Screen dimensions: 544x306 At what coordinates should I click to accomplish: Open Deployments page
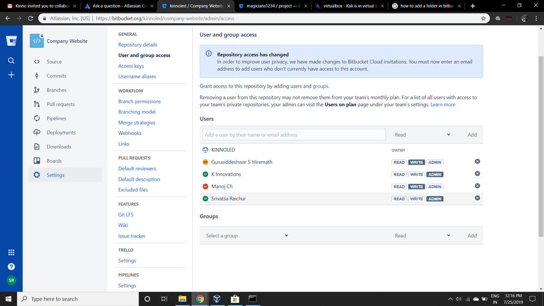click(x=61, y=132)
